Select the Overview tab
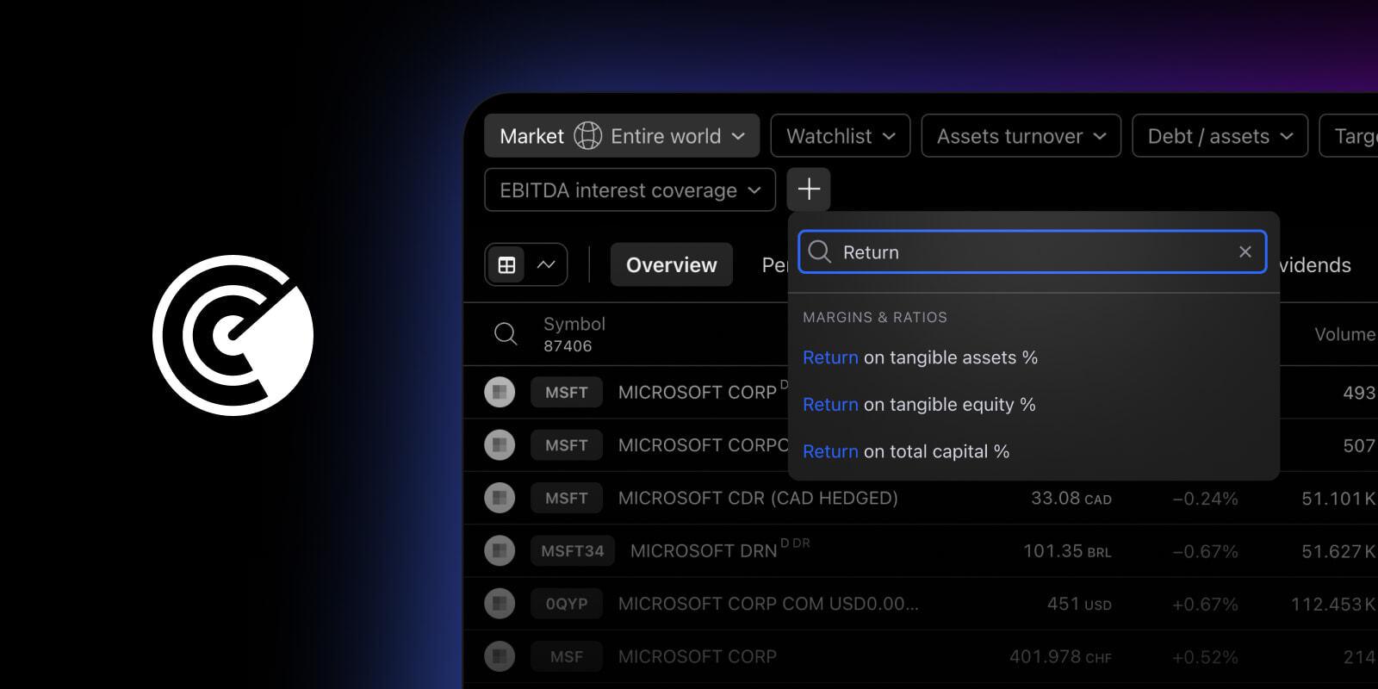 tap(672, 265)
